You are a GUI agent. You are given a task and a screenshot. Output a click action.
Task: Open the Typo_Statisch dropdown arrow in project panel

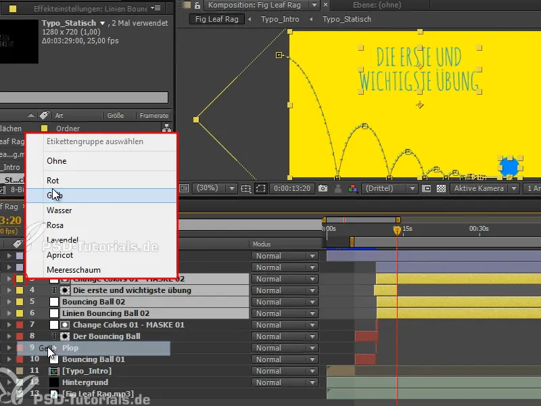tap(103, 24)
